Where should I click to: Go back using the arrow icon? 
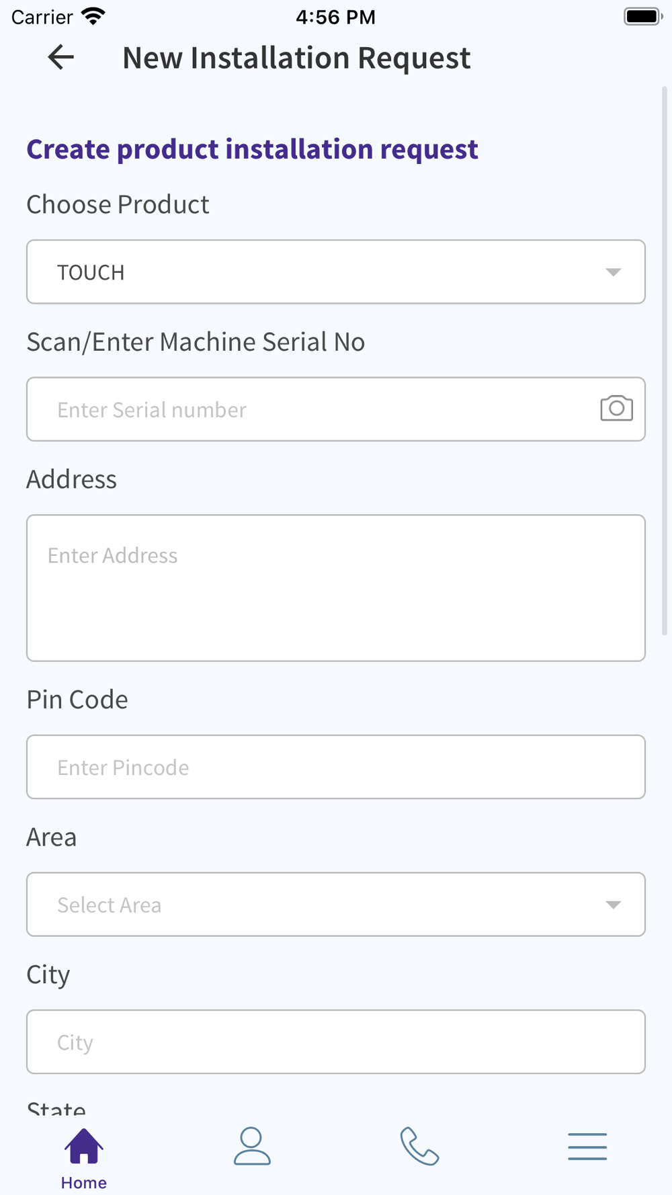pyautogui.click(x=60, y=57)
